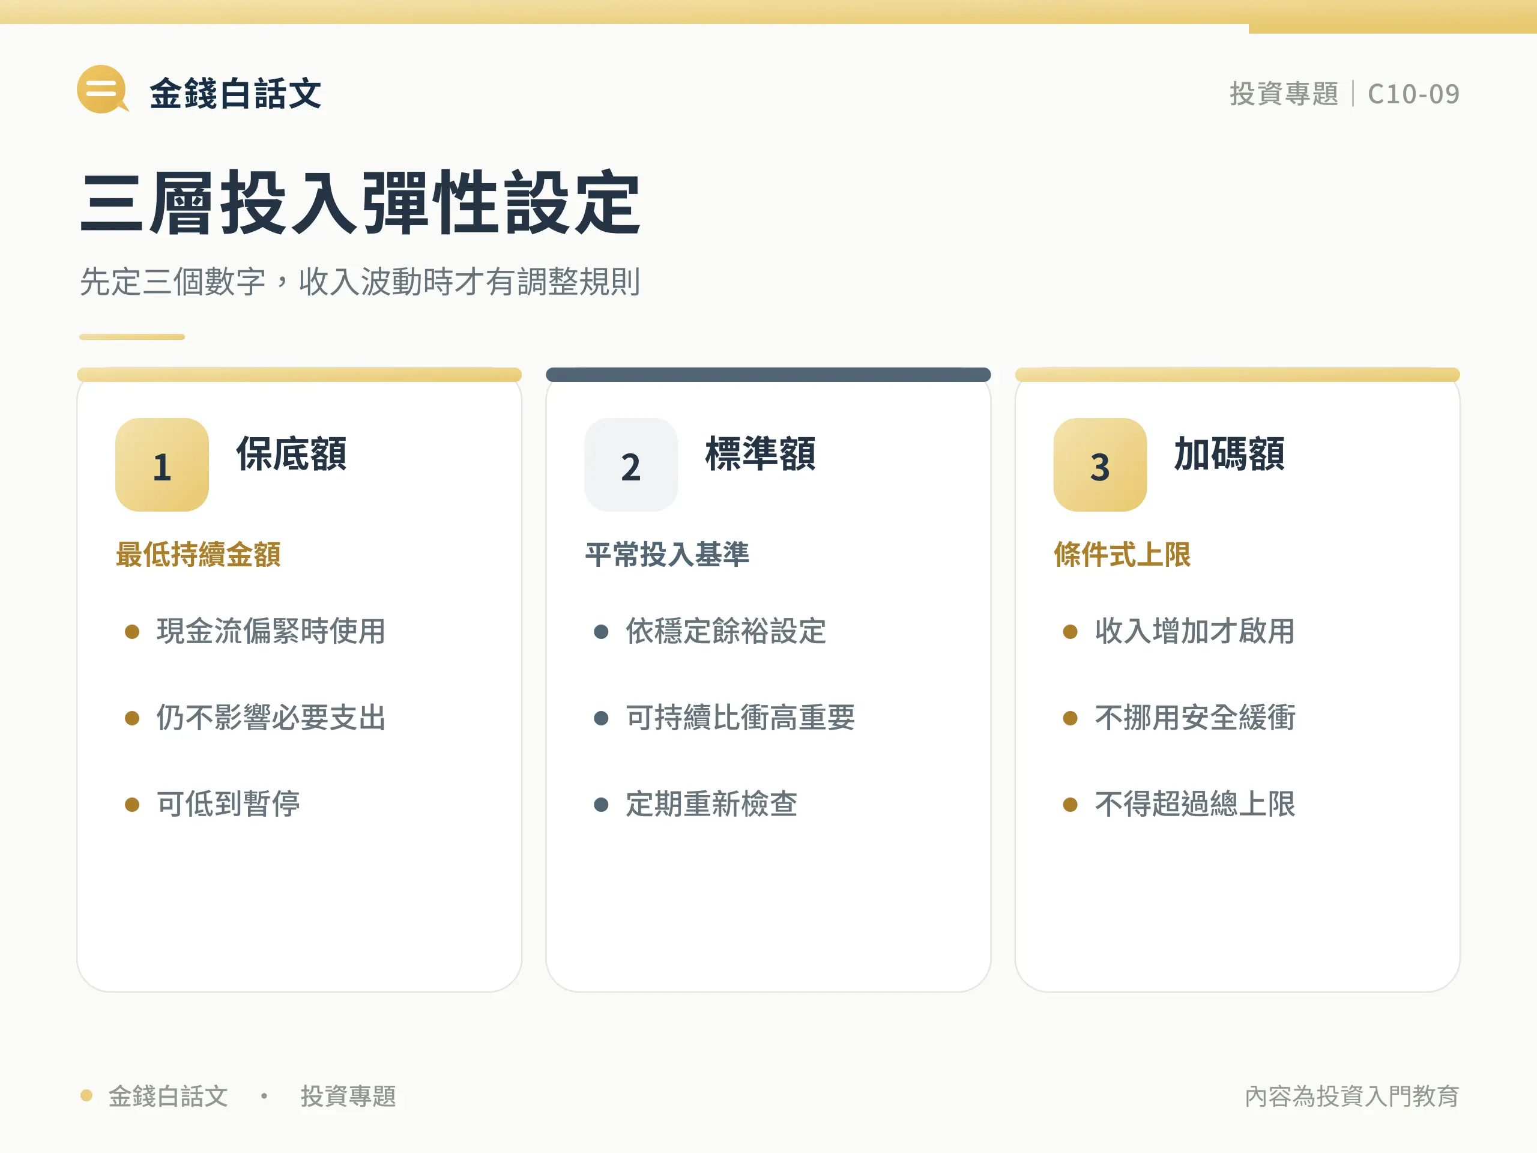1537x1153 pixels.
Task: Click the bullet 現金流偏緊時使用
Action: [271, 631]
